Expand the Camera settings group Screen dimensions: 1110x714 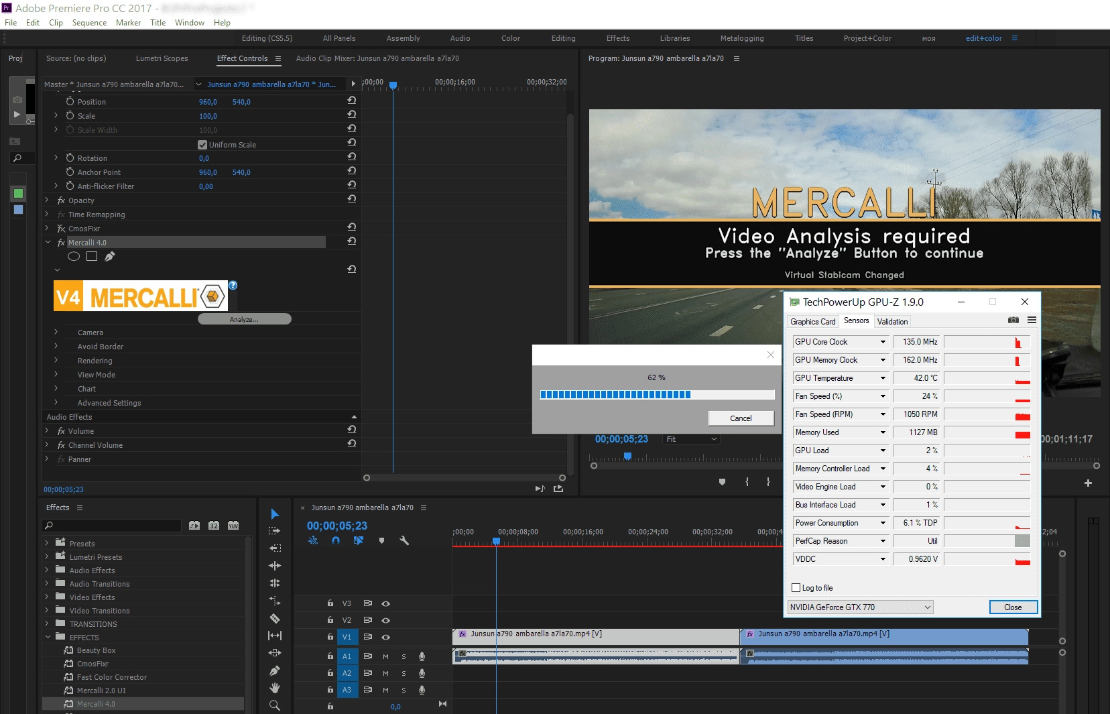(56, 332)
